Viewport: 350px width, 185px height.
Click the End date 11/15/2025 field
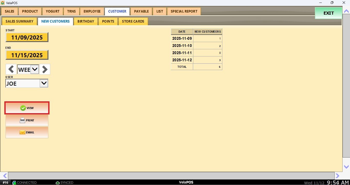pos(27,55)
